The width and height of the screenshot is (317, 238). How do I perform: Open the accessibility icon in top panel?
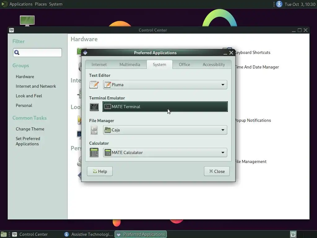(x=279, y=4)
